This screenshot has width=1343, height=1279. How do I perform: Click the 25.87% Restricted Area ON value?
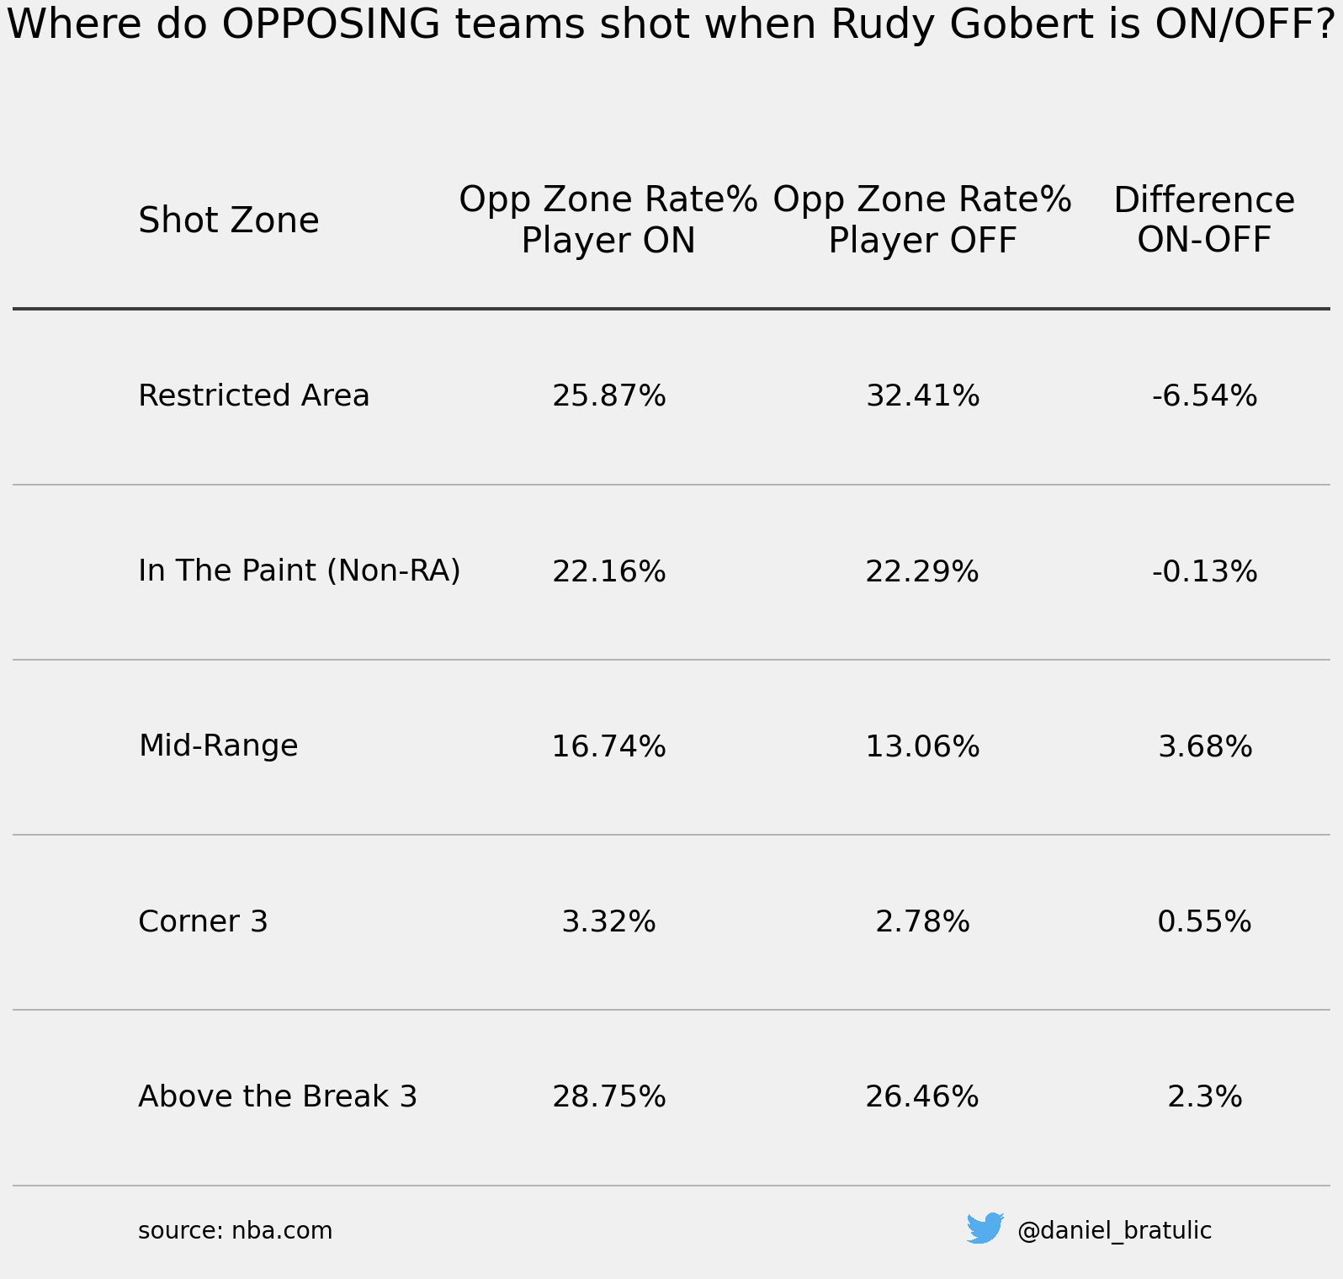tap(609, 395)
